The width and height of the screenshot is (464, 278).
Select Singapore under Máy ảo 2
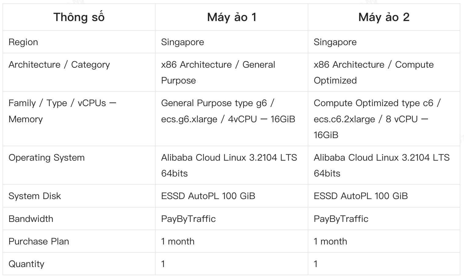[335, 42]
